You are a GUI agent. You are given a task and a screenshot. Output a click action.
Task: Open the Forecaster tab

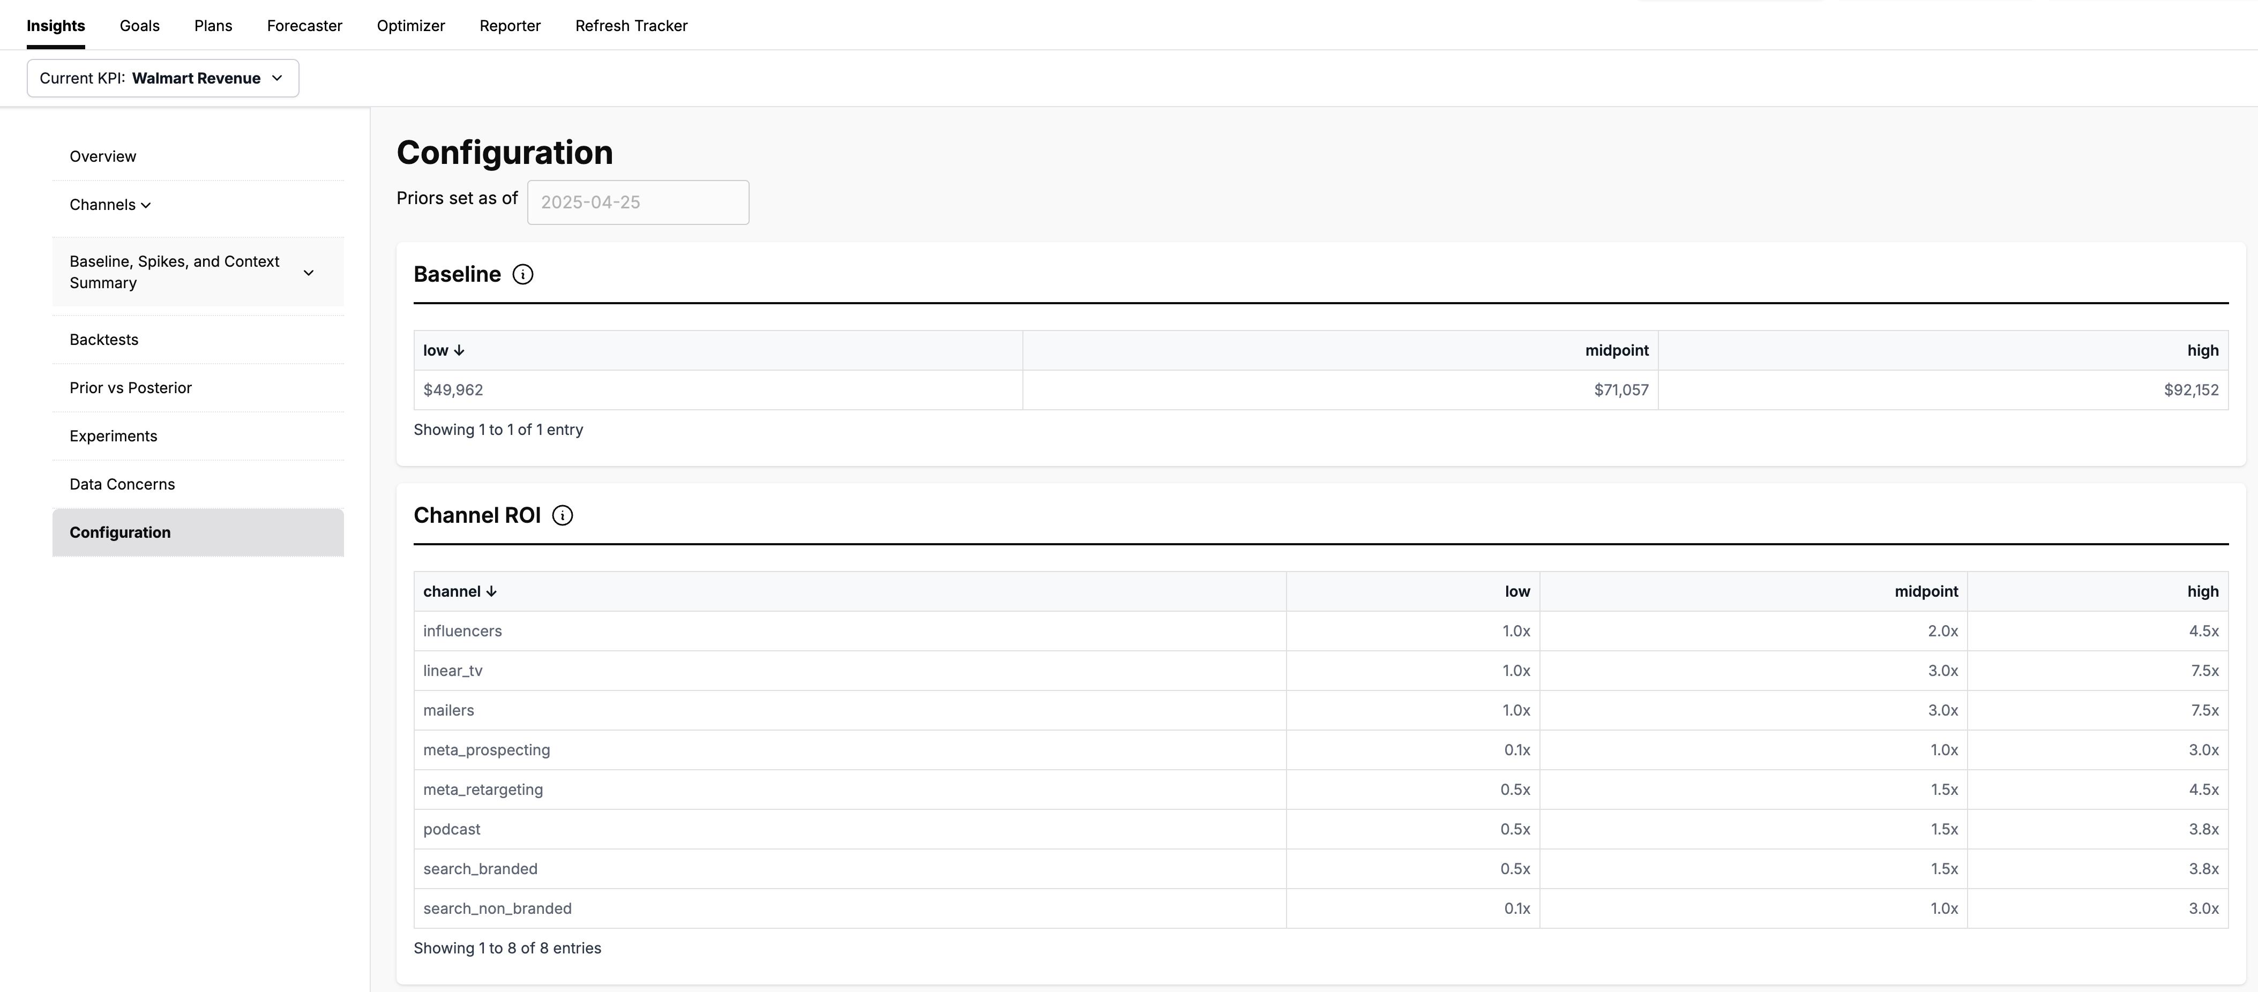[x=304, y=25]
